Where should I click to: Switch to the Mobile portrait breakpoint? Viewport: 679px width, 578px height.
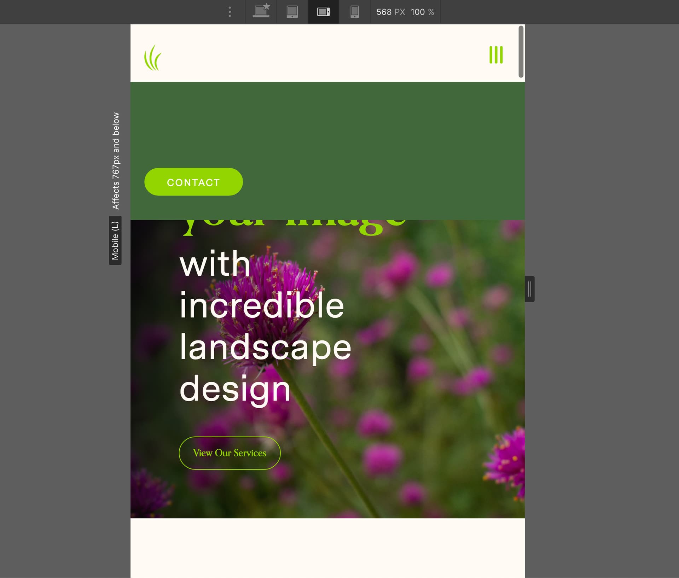click(x=354, y=12)
